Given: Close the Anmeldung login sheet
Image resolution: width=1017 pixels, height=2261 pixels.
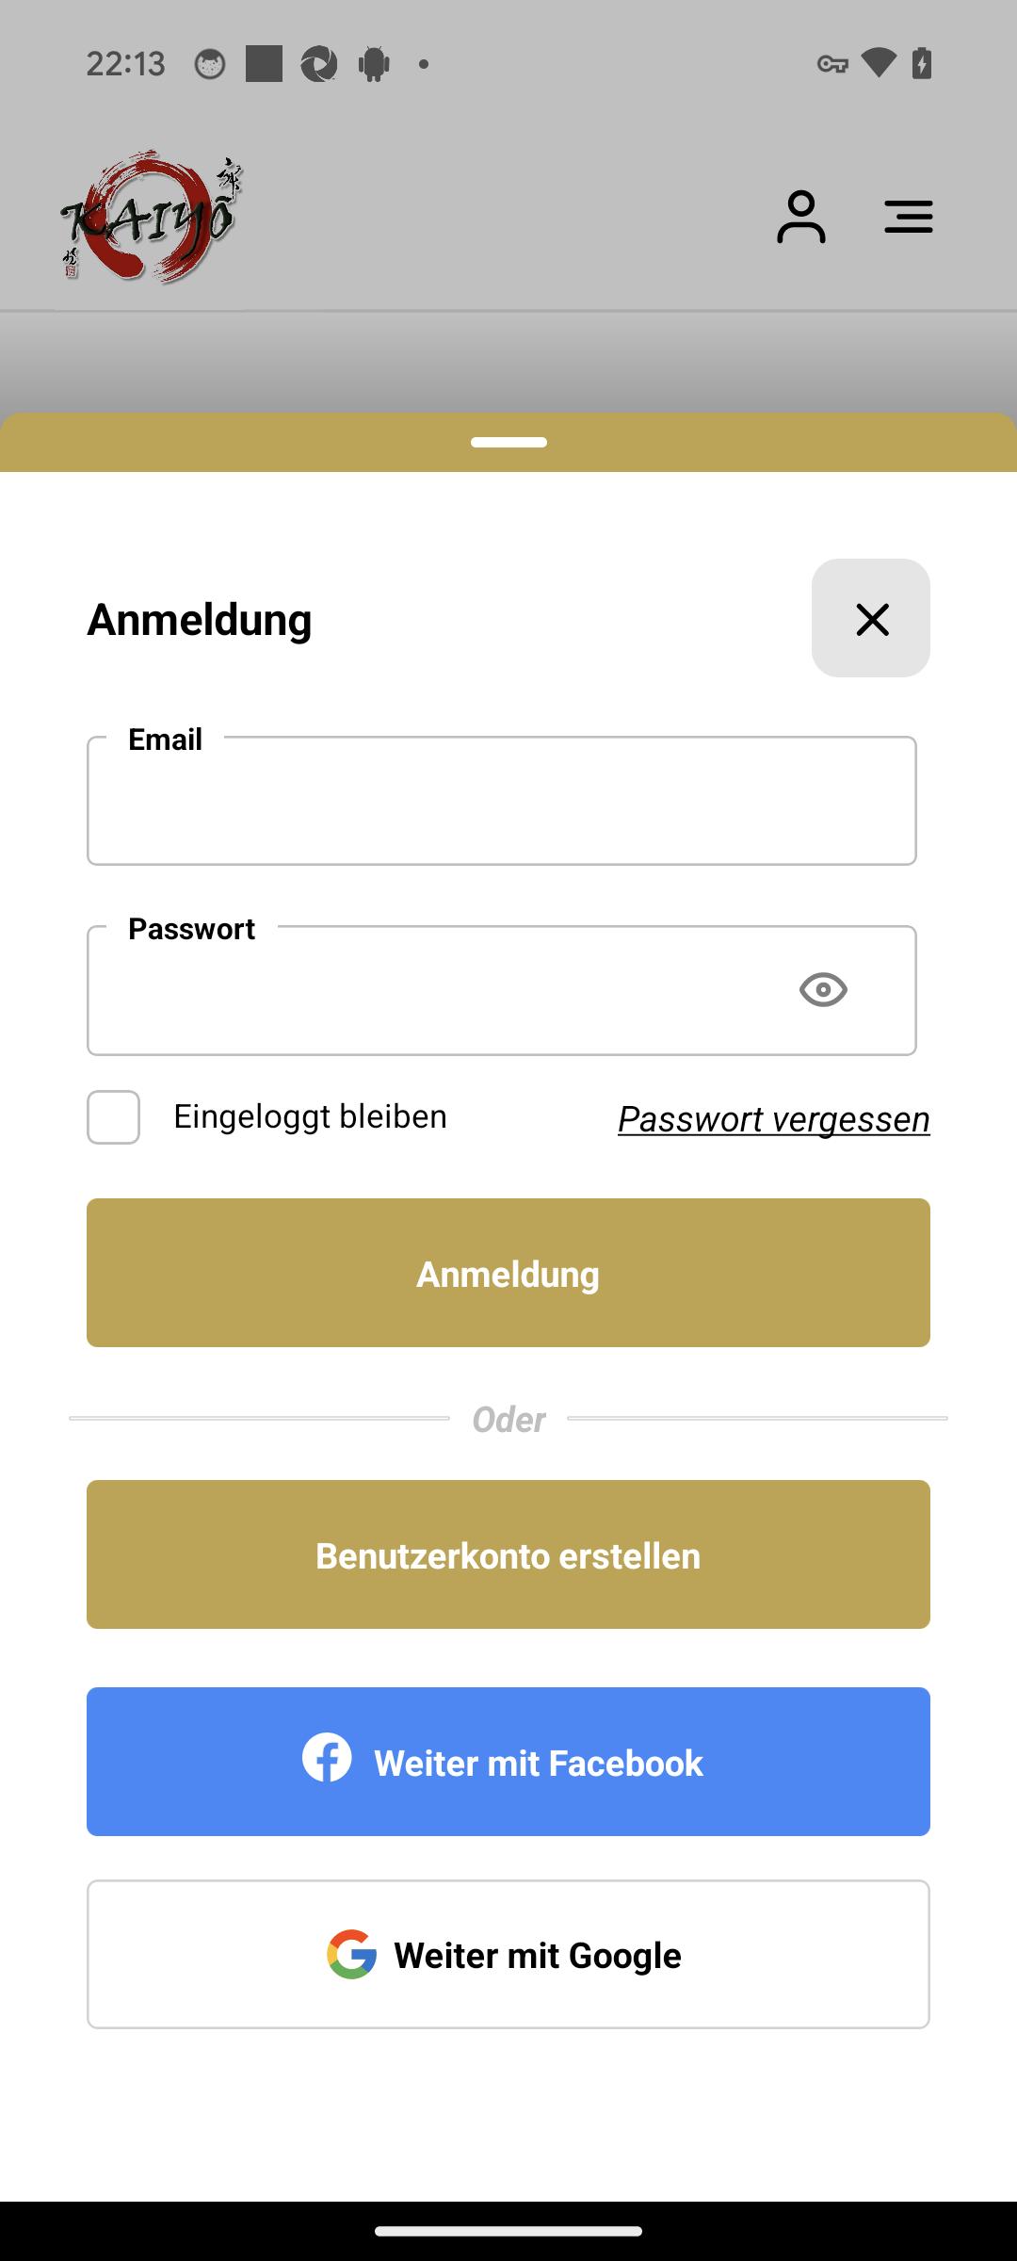Looking at the screenshot, I should pos(871,618).
